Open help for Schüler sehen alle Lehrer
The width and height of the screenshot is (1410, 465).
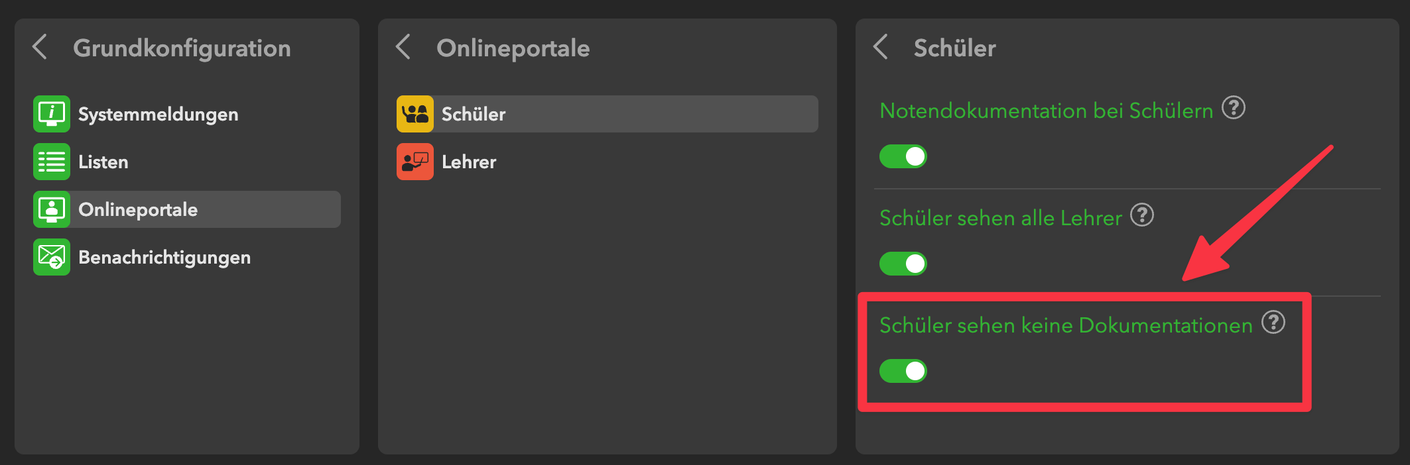point(1142,215)
